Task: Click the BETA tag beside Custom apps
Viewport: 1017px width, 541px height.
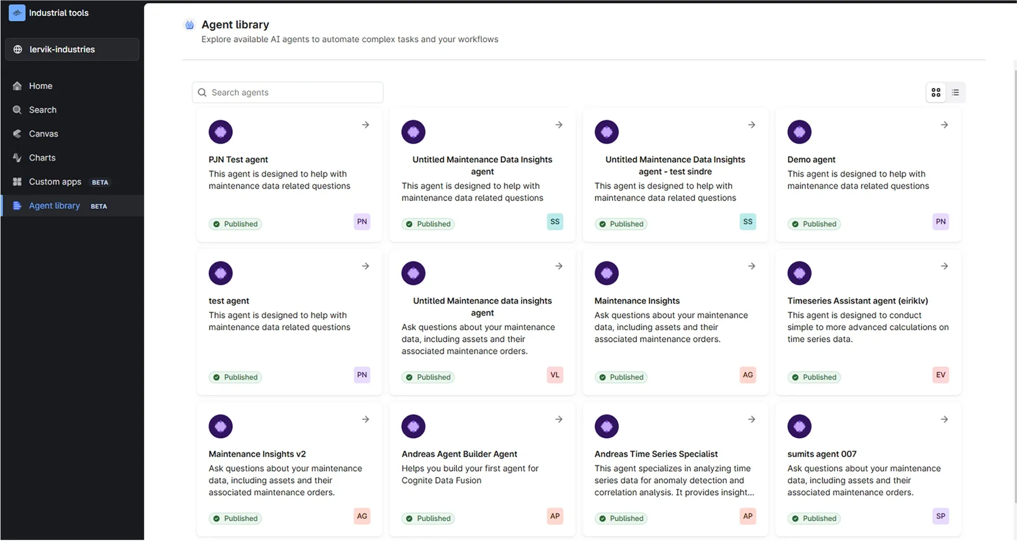Action: pos(100,182)
